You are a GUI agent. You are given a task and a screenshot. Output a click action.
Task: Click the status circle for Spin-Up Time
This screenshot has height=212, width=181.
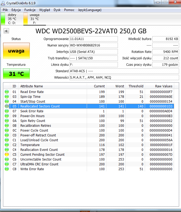7,96
